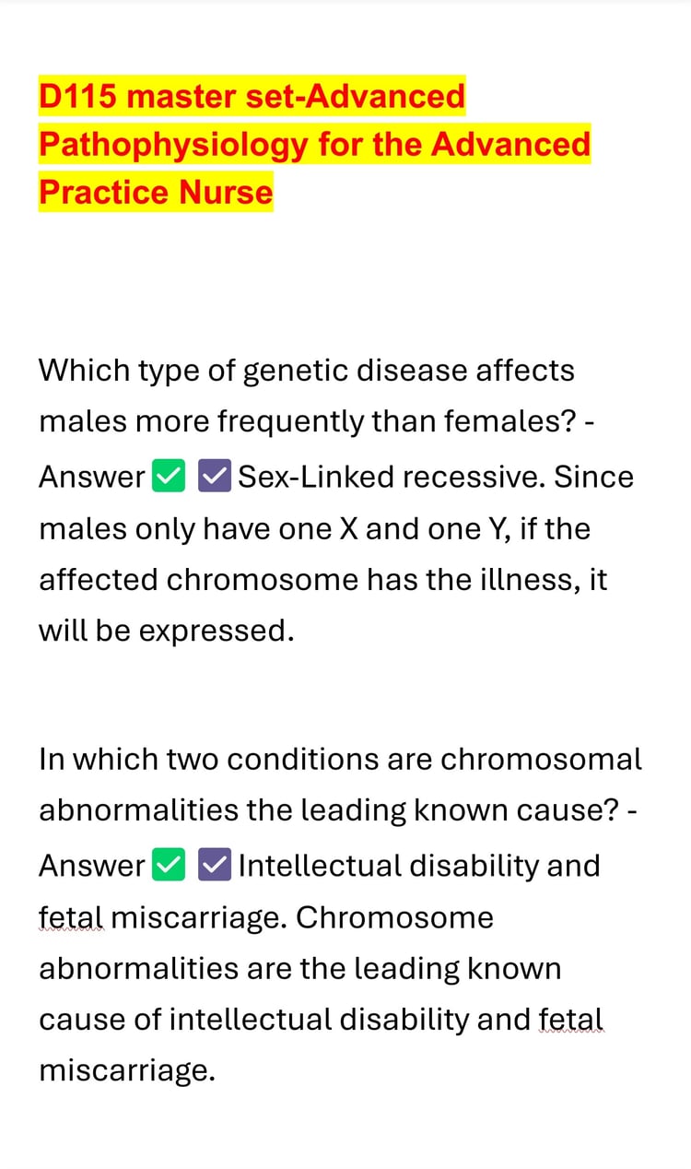The height and width of the screenshot is (1169, 691).
Task: Click the line 'affected chromosome has the illness, it'
Action: coord(322,580)
